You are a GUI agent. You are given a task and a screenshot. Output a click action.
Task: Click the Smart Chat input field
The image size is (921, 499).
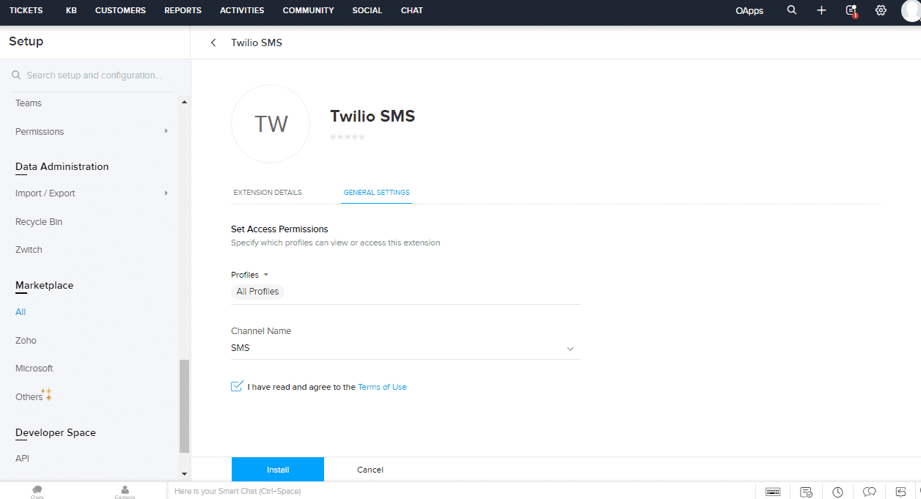(x=462, y=491)
